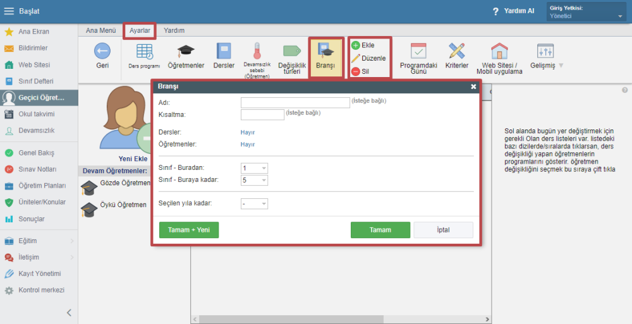This screenshot has height=324, width=632.
Task: Open Bildirimler from the sidebar
Action: pos(39,48)
